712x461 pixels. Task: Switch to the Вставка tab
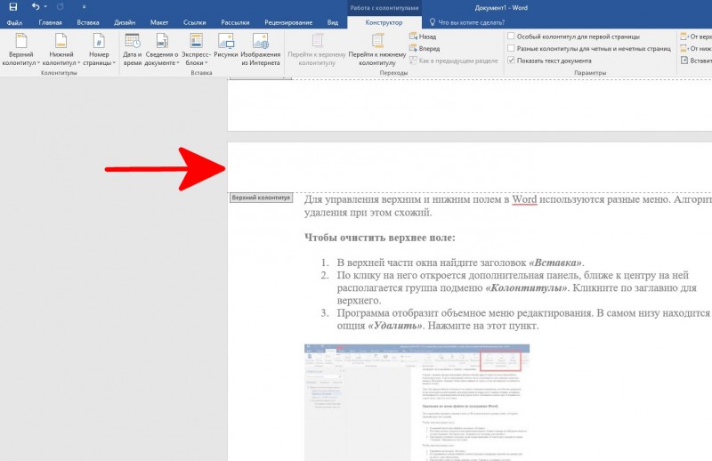tap(87, 22)
